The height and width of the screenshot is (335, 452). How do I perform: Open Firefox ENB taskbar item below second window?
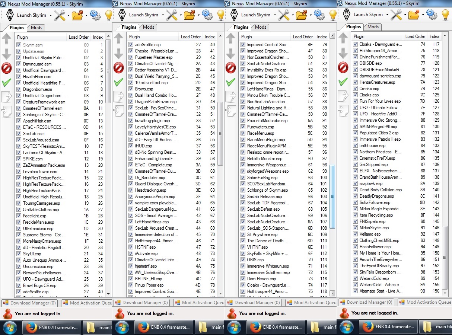pos(163,327)
